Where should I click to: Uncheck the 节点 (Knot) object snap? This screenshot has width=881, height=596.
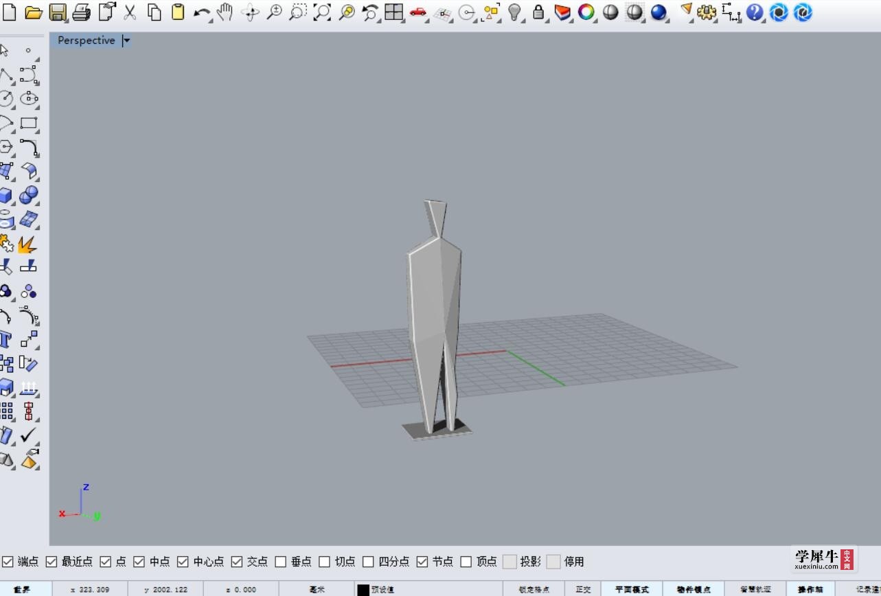coord(422,562)
